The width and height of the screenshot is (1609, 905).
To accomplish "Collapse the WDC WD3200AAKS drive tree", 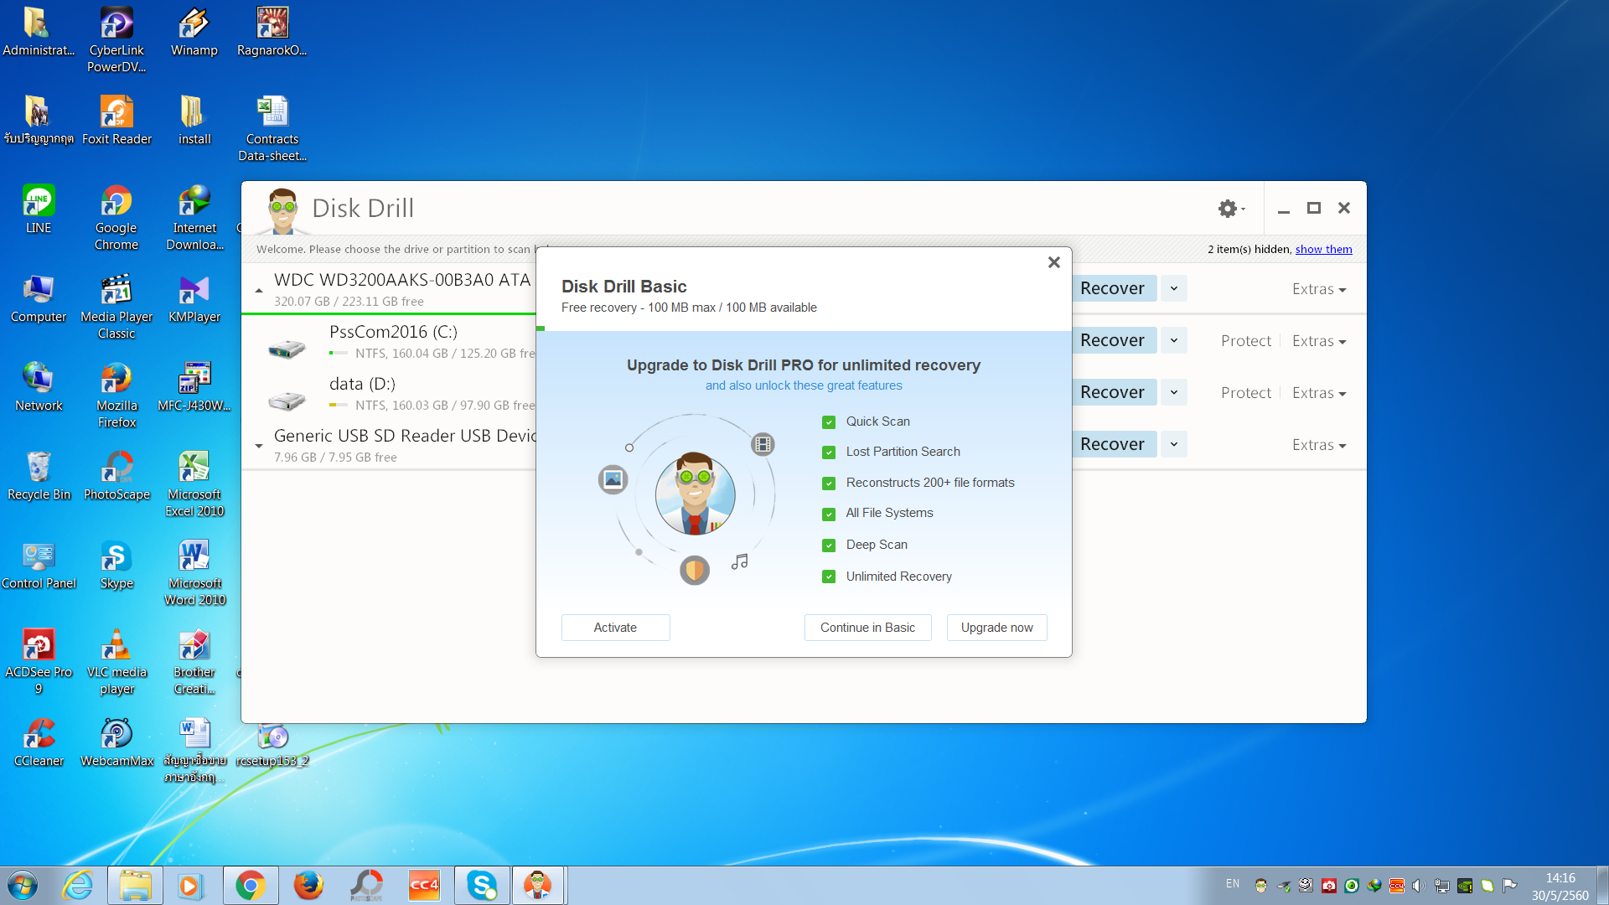I will [259, 291].
